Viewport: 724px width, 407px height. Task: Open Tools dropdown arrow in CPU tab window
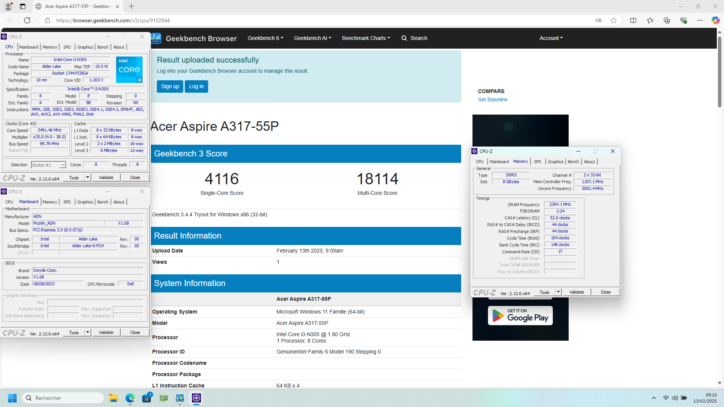87,177
